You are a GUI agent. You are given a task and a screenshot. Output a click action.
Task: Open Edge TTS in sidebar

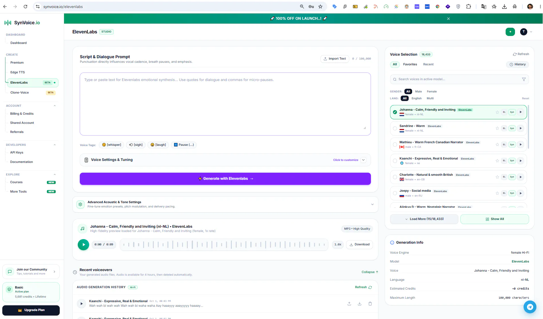click(17, 72)
